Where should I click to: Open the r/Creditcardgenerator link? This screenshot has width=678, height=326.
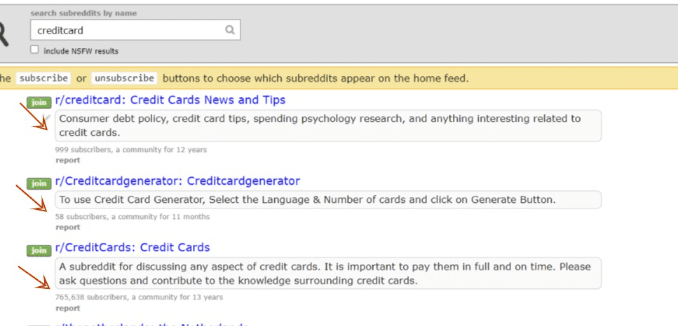point(177,180)
